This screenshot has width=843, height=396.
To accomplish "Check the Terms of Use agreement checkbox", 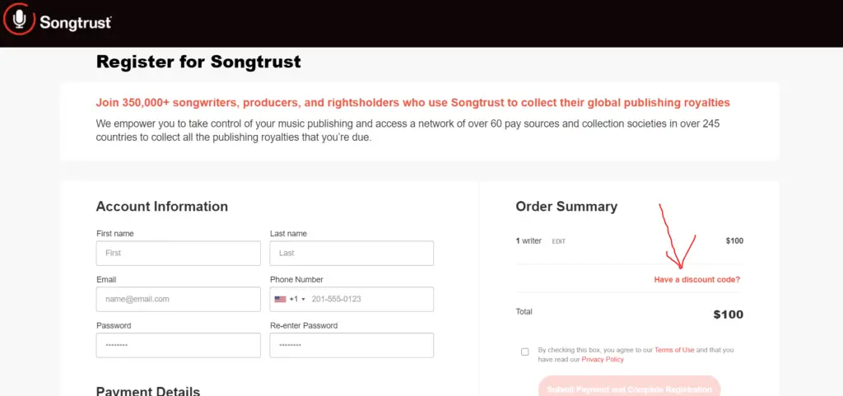I will (524, 352).
